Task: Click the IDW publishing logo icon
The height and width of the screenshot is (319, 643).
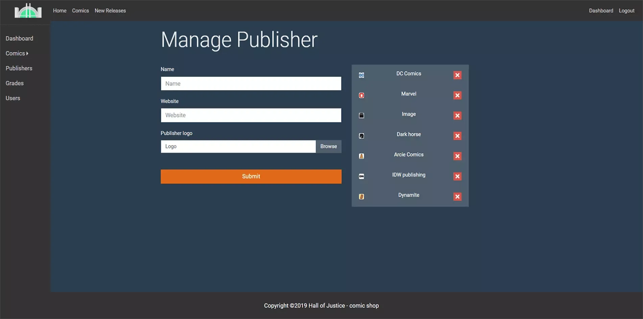Action: 361,176
